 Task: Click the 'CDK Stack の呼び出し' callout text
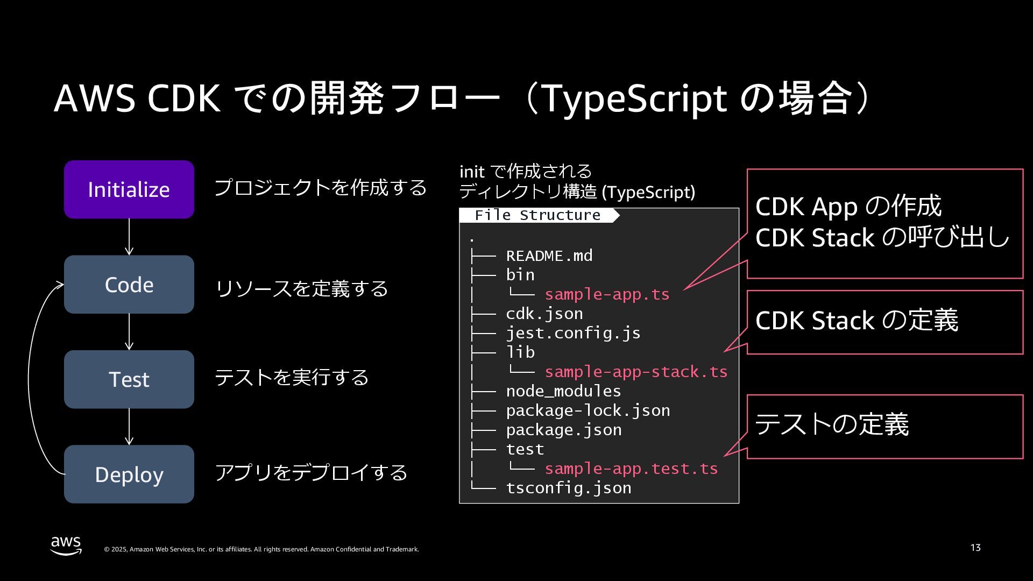882,238
